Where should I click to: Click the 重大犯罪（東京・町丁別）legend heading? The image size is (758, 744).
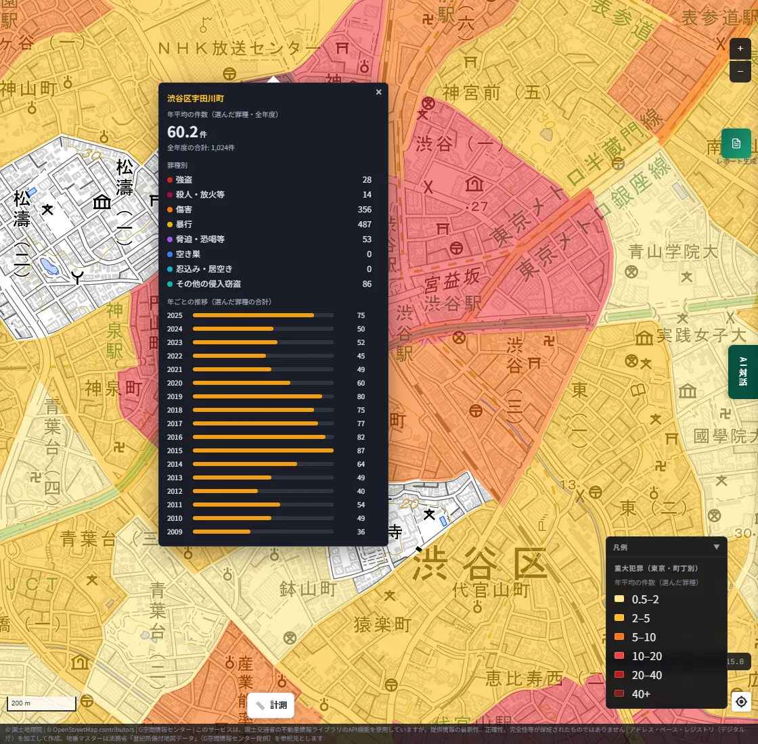[656, 569]
